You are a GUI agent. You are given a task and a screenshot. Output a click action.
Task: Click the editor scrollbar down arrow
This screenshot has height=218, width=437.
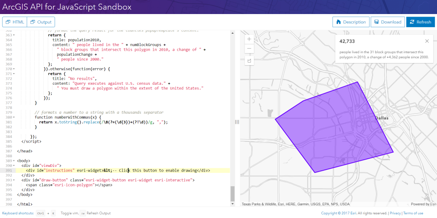coord(233,204)
